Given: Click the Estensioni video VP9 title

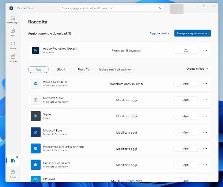Looking at the screenshot, I should [56, 163].
